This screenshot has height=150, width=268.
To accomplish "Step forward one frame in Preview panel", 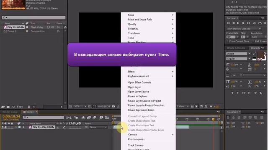I will click(x=243, y=23).
